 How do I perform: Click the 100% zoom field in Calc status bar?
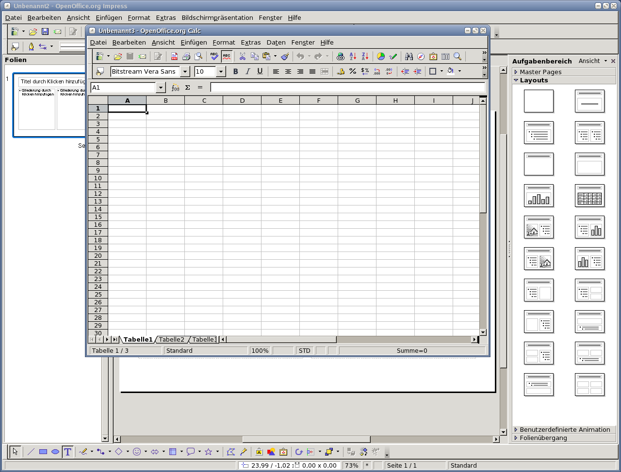(260, 350)
